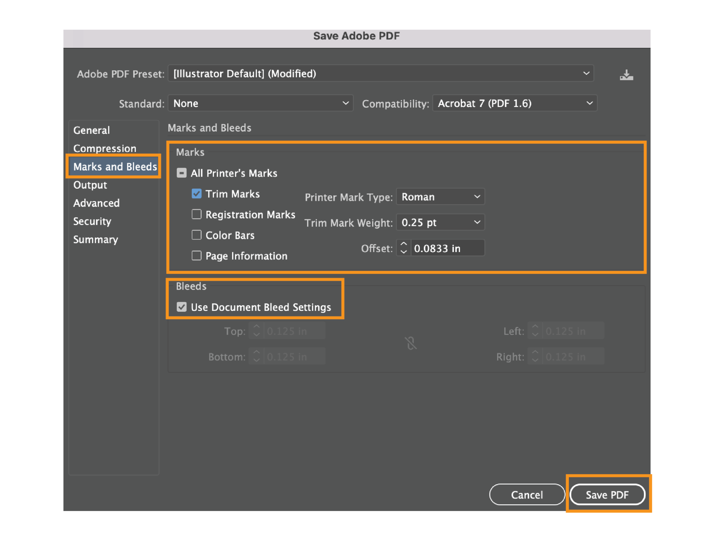Click the link bleed values chain icon
The width and height of the screenshot is (714, 541).
click(x=411, y=343)
